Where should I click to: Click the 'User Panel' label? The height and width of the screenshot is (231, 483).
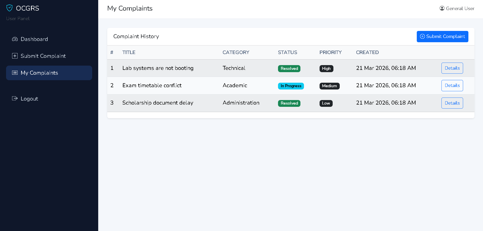[x=18, y=19]
